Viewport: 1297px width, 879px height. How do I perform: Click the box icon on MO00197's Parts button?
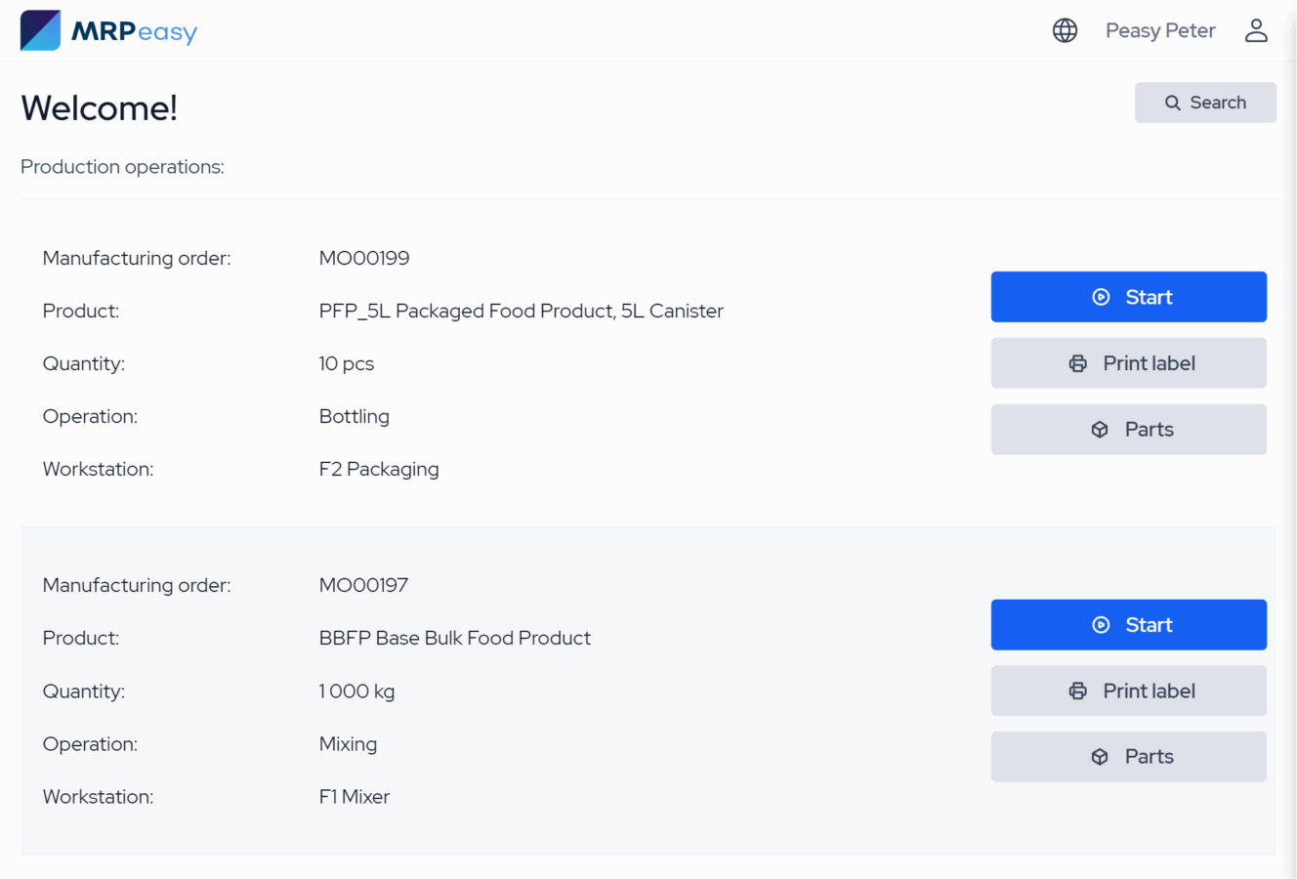[x=1100, y=756]
